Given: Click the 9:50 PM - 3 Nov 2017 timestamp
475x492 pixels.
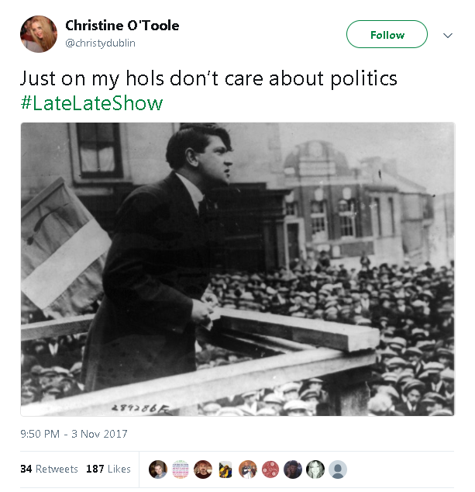Looking at the screenshot, I should tap(74, 434).
